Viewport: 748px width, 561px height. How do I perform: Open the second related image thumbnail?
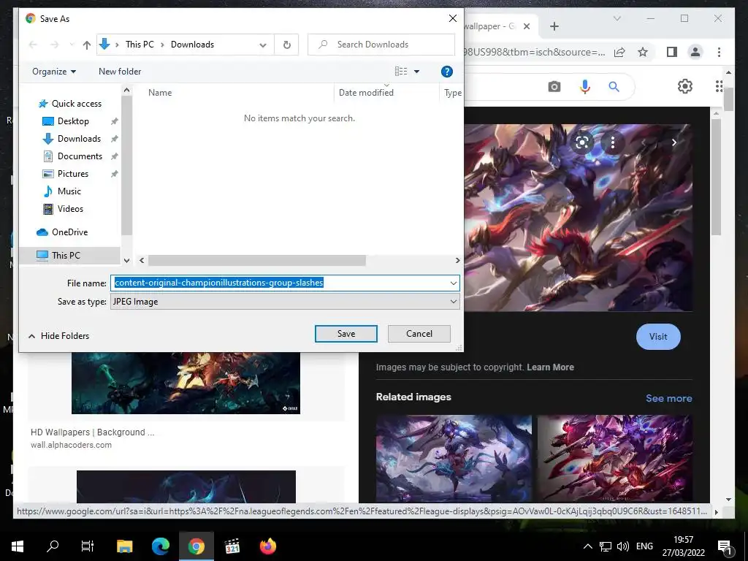pos(615,459)
